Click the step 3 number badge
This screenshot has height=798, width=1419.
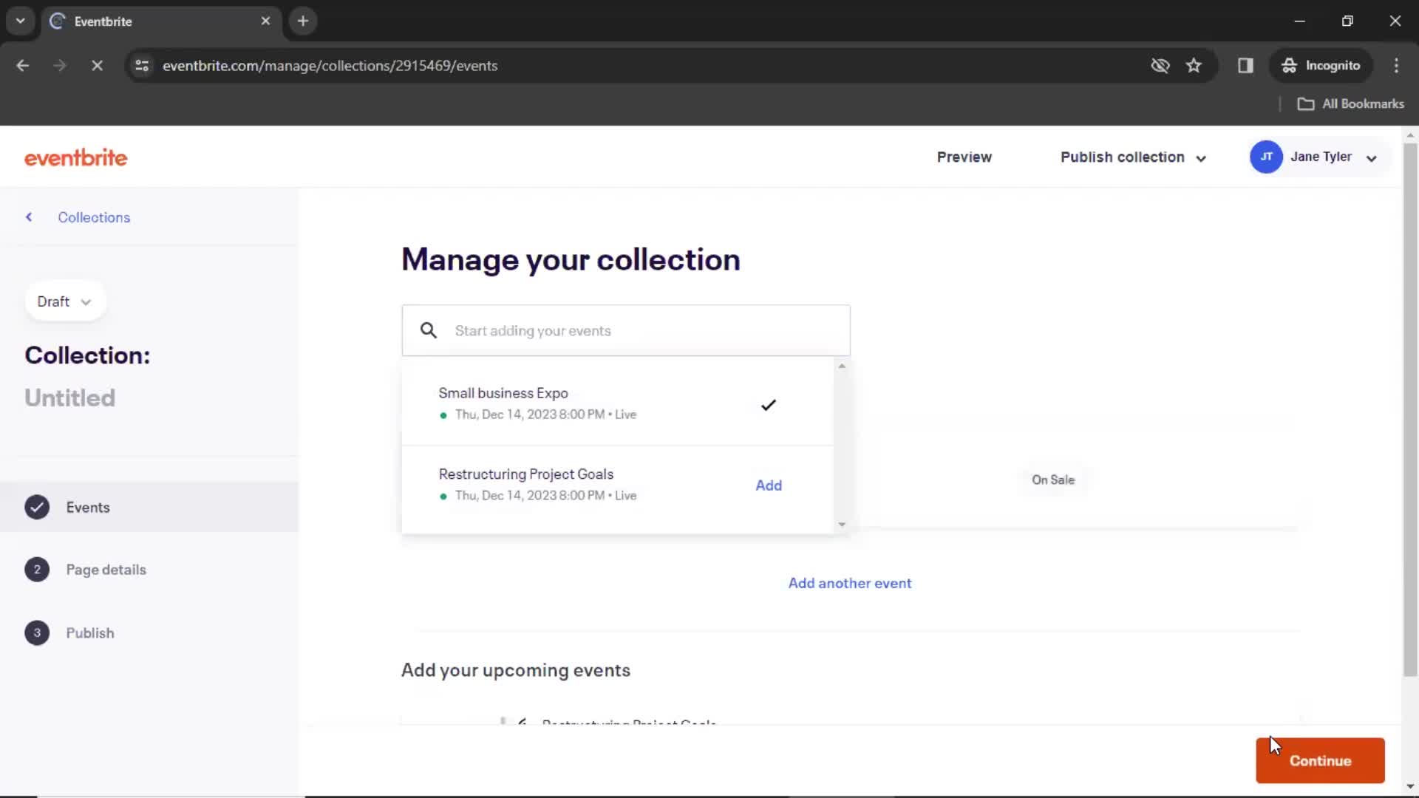(x=37, y=633)
